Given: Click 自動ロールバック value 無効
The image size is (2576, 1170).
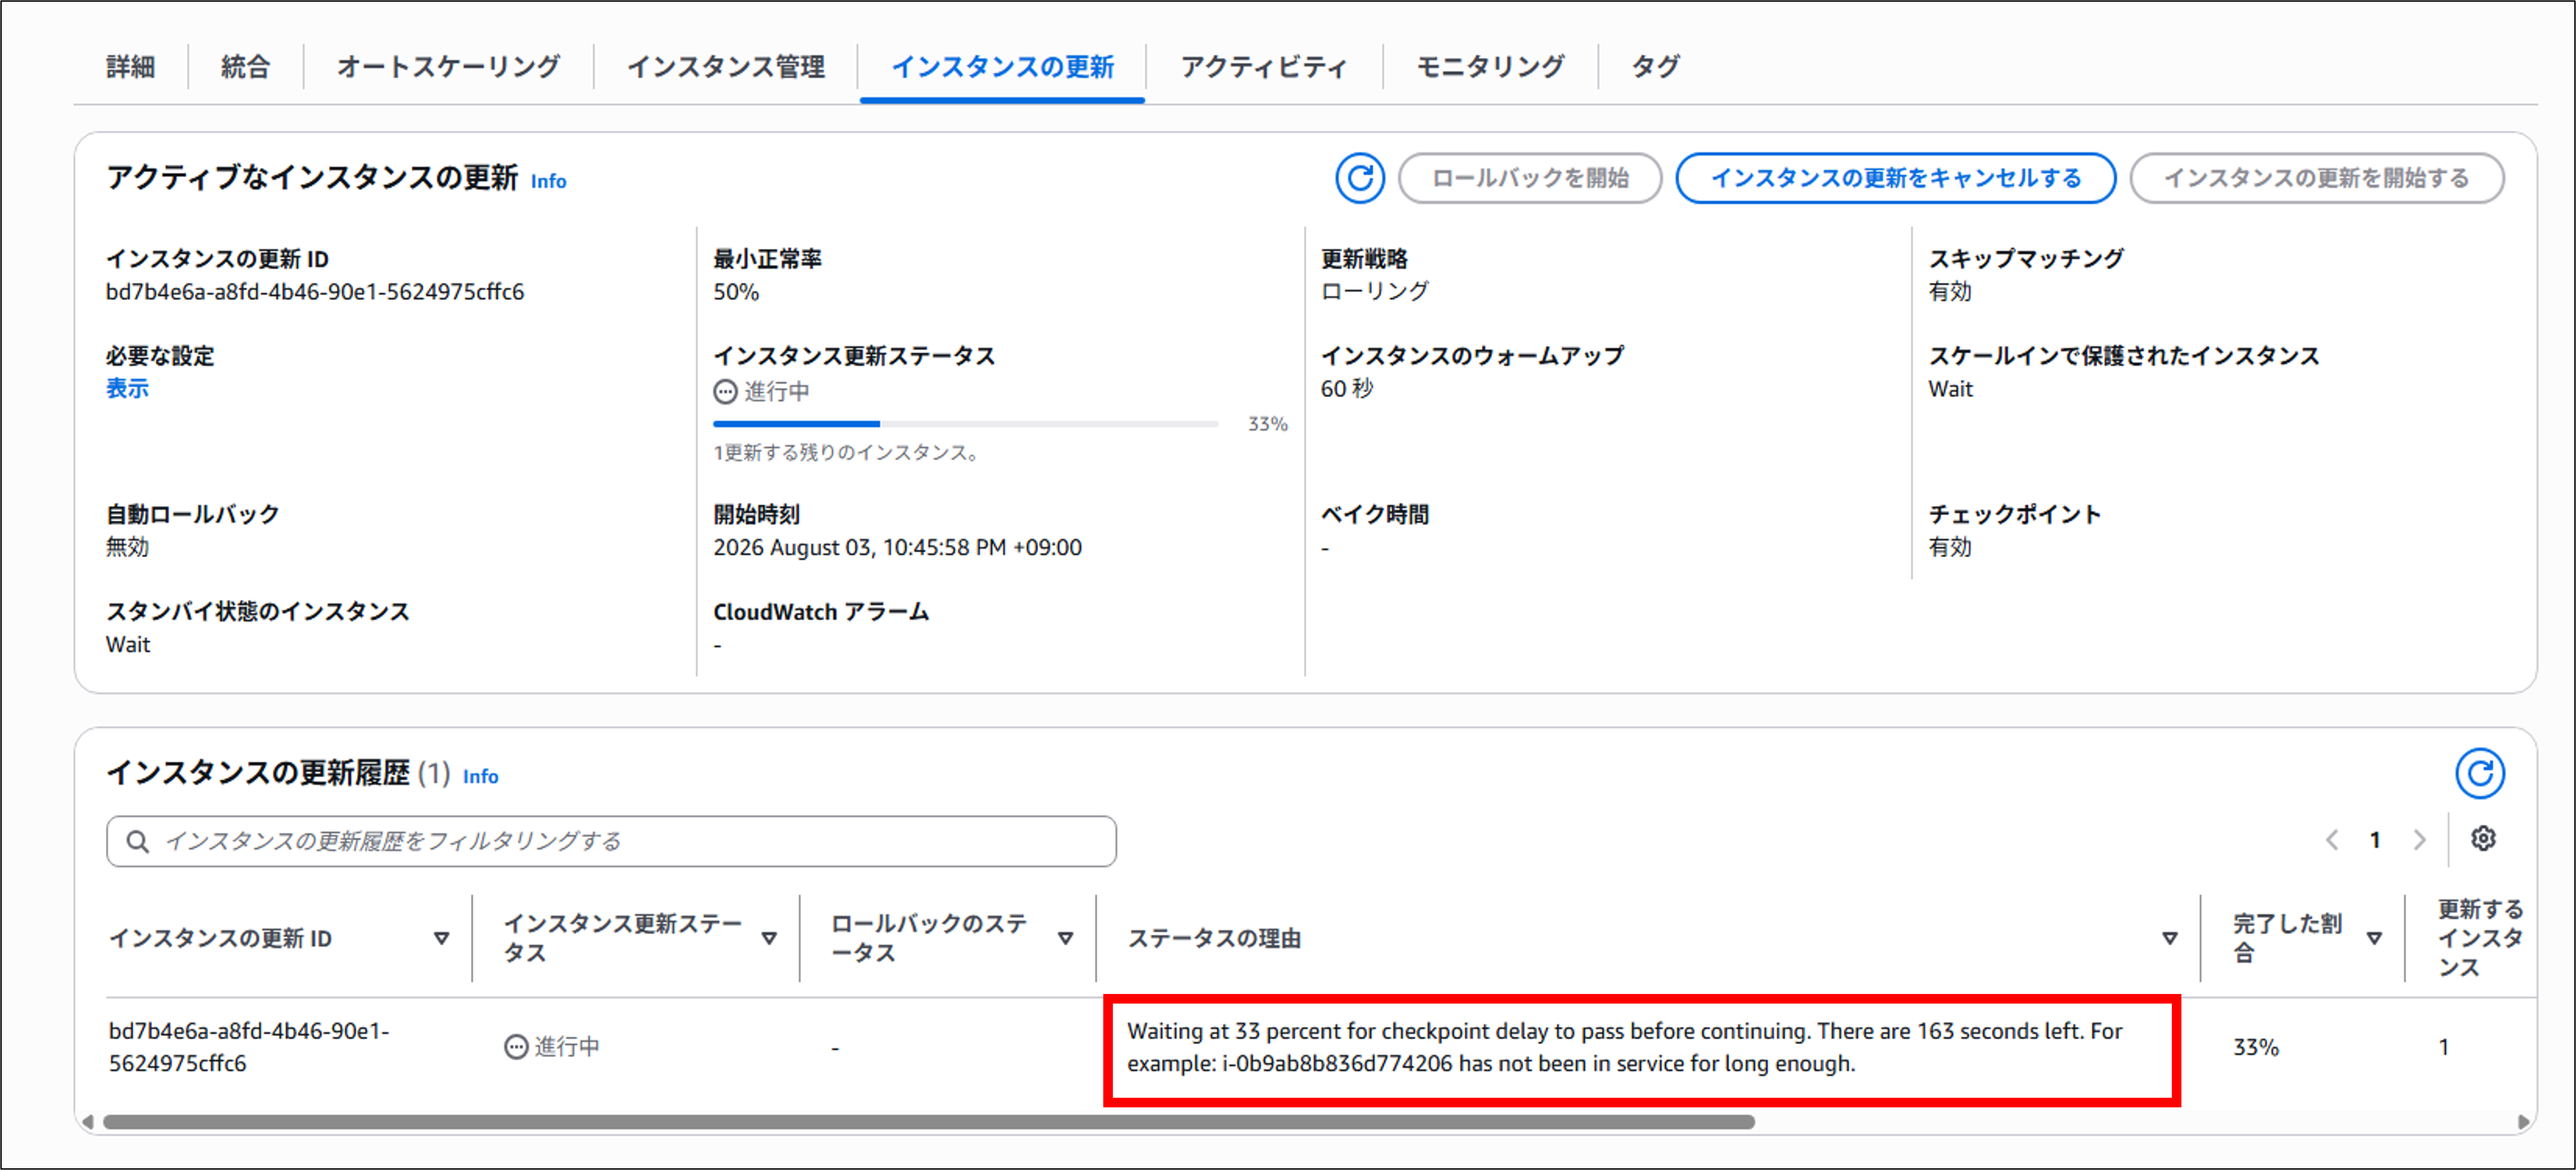Looking at the screenshot, I should click(127, 547).
